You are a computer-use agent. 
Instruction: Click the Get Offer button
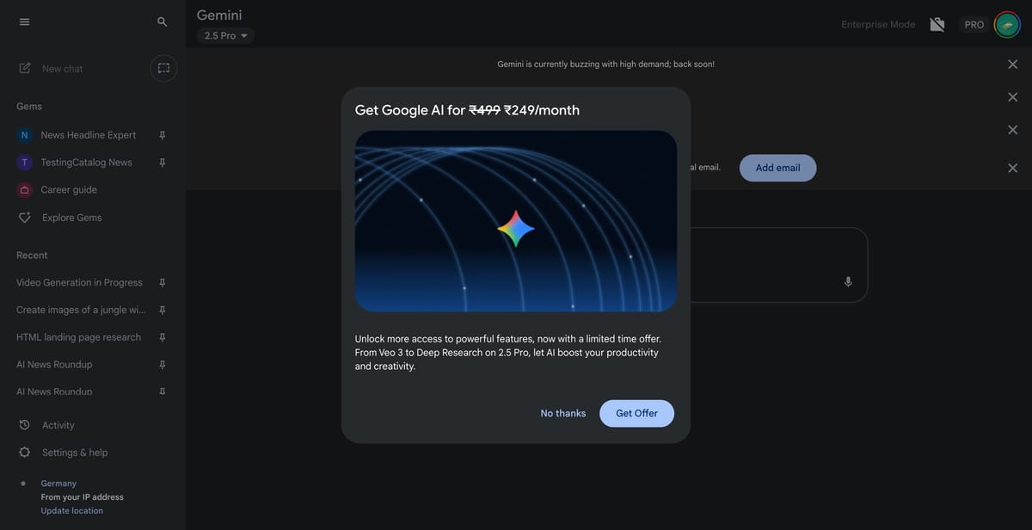636,413
